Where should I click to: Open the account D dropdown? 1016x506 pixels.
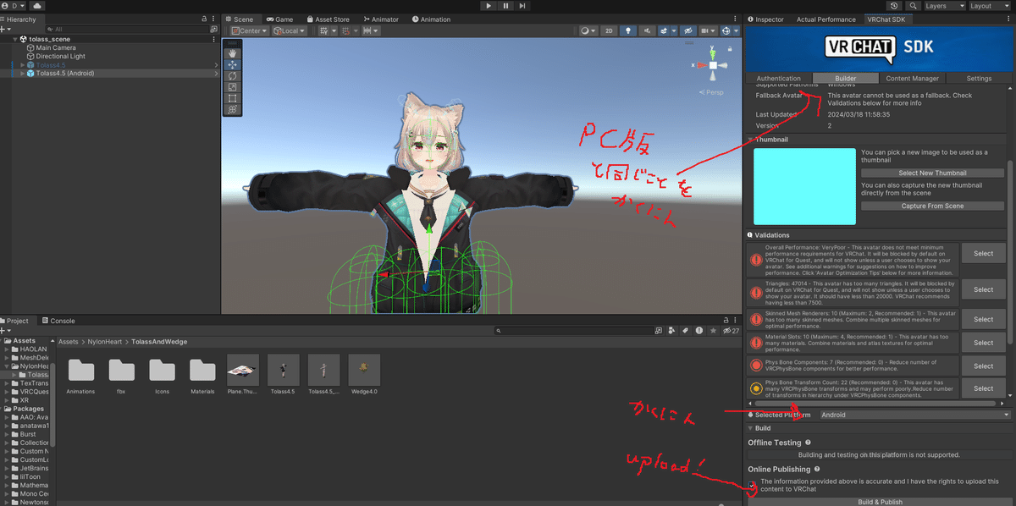pyautogui.click(x=14, y=6)
